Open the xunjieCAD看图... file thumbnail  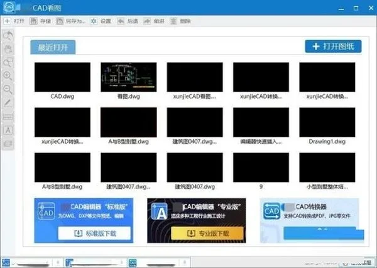pyautogui.click(x=195, y=77)
